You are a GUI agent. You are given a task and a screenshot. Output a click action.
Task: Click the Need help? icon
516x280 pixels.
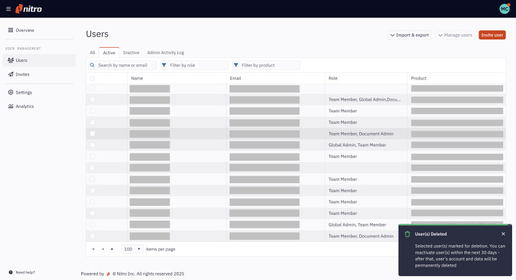click(10, 272)
